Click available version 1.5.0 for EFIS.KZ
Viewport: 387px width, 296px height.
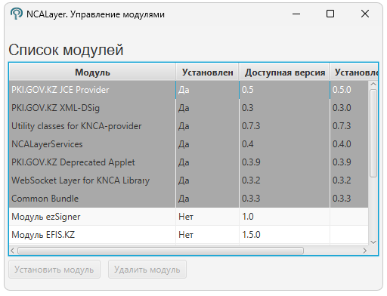click(251, 235)
